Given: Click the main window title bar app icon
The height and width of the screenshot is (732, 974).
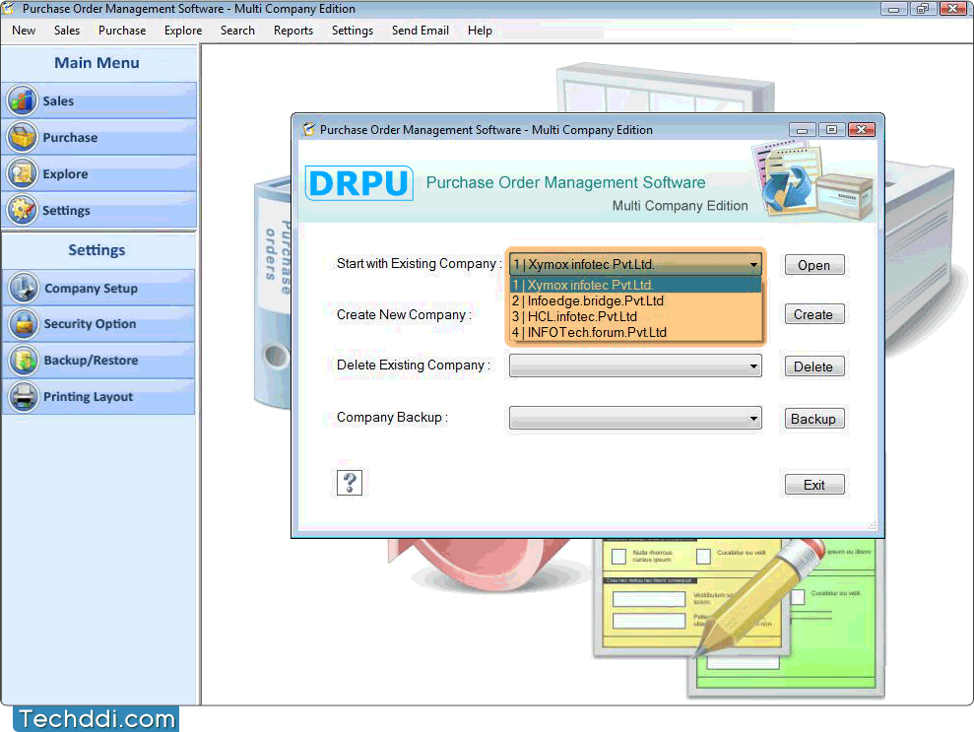Looking at the screenshot, I should [x=8, y=8].
